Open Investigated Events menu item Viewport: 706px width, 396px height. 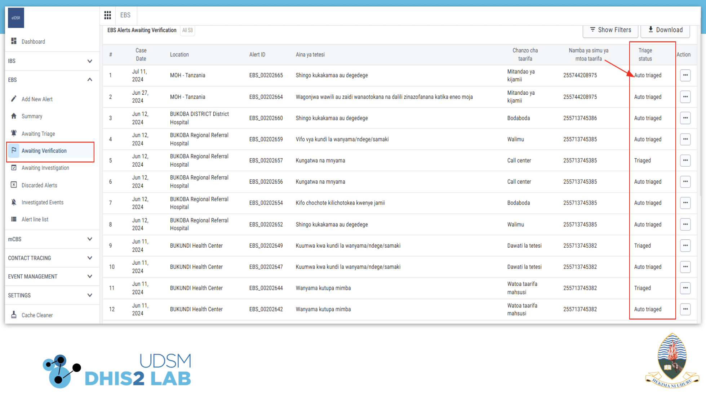tap(42, 202)
